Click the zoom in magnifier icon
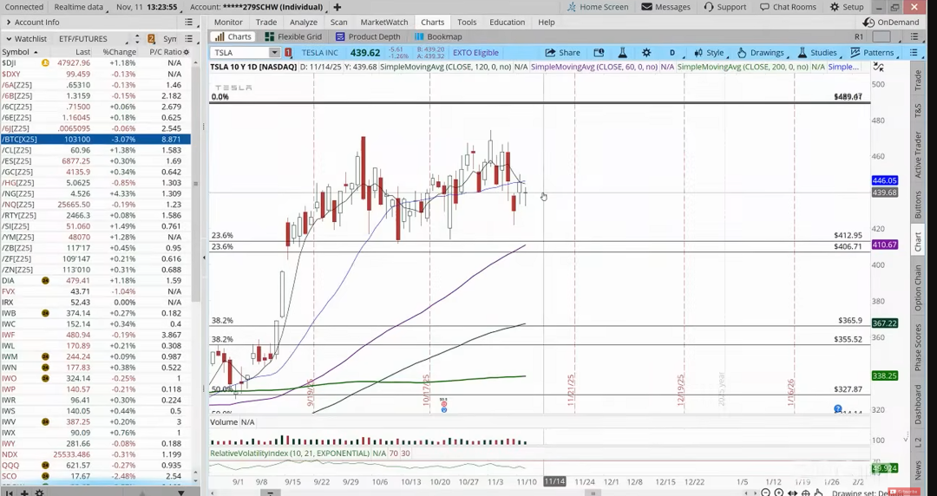This screenshot has height=496, width=937. tap(778, 493)
